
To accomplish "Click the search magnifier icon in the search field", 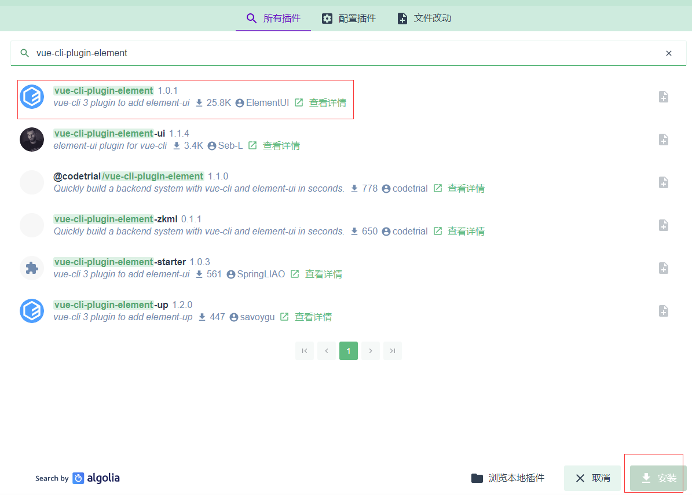I will pyautogui.click(x=25, y=53).
